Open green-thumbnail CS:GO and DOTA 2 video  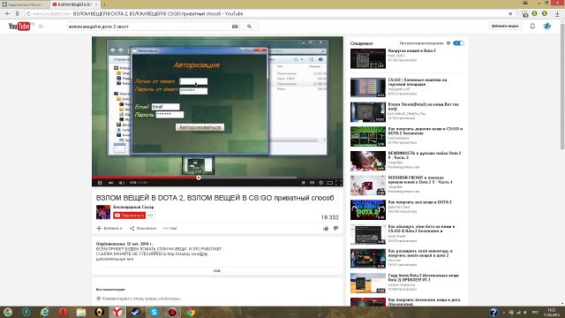pos(368,137)
